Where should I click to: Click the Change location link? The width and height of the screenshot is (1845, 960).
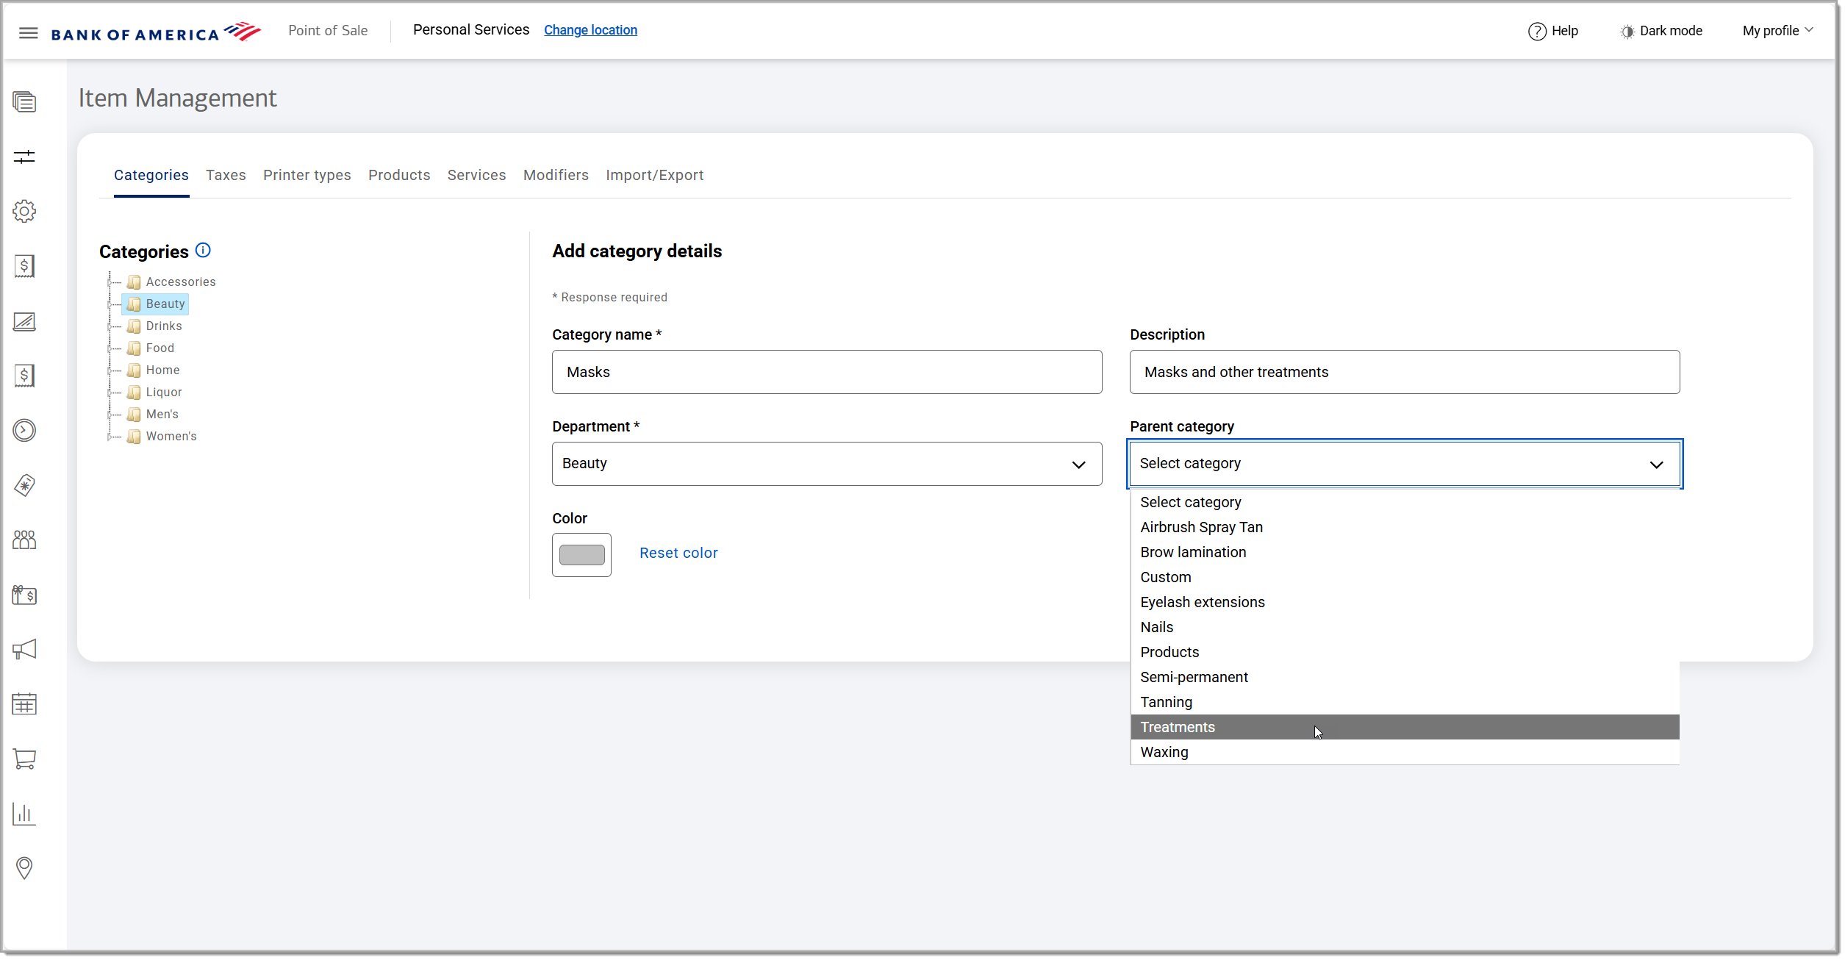pos(590,30)
